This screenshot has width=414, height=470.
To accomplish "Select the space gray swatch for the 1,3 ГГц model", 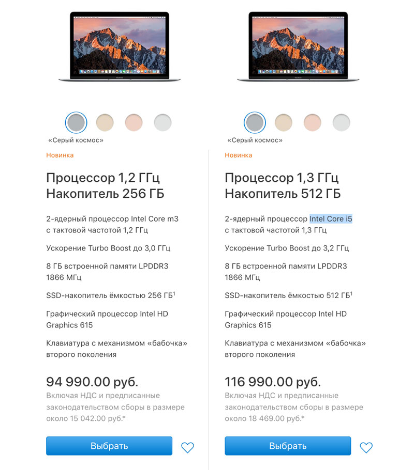I will click(x=255, y=123).
